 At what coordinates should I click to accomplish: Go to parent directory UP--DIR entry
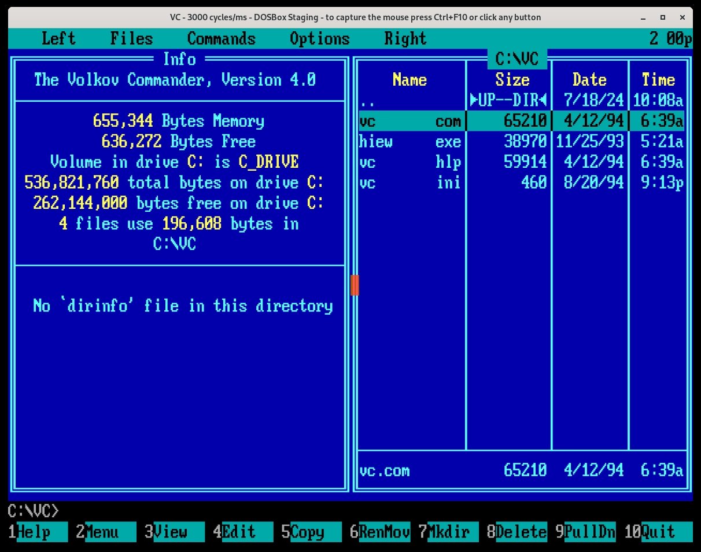pos(410,101)
